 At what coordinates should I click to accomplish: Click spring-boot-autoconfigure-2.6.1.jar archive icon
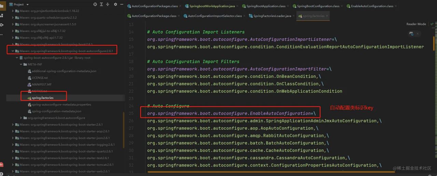[21, 58]
